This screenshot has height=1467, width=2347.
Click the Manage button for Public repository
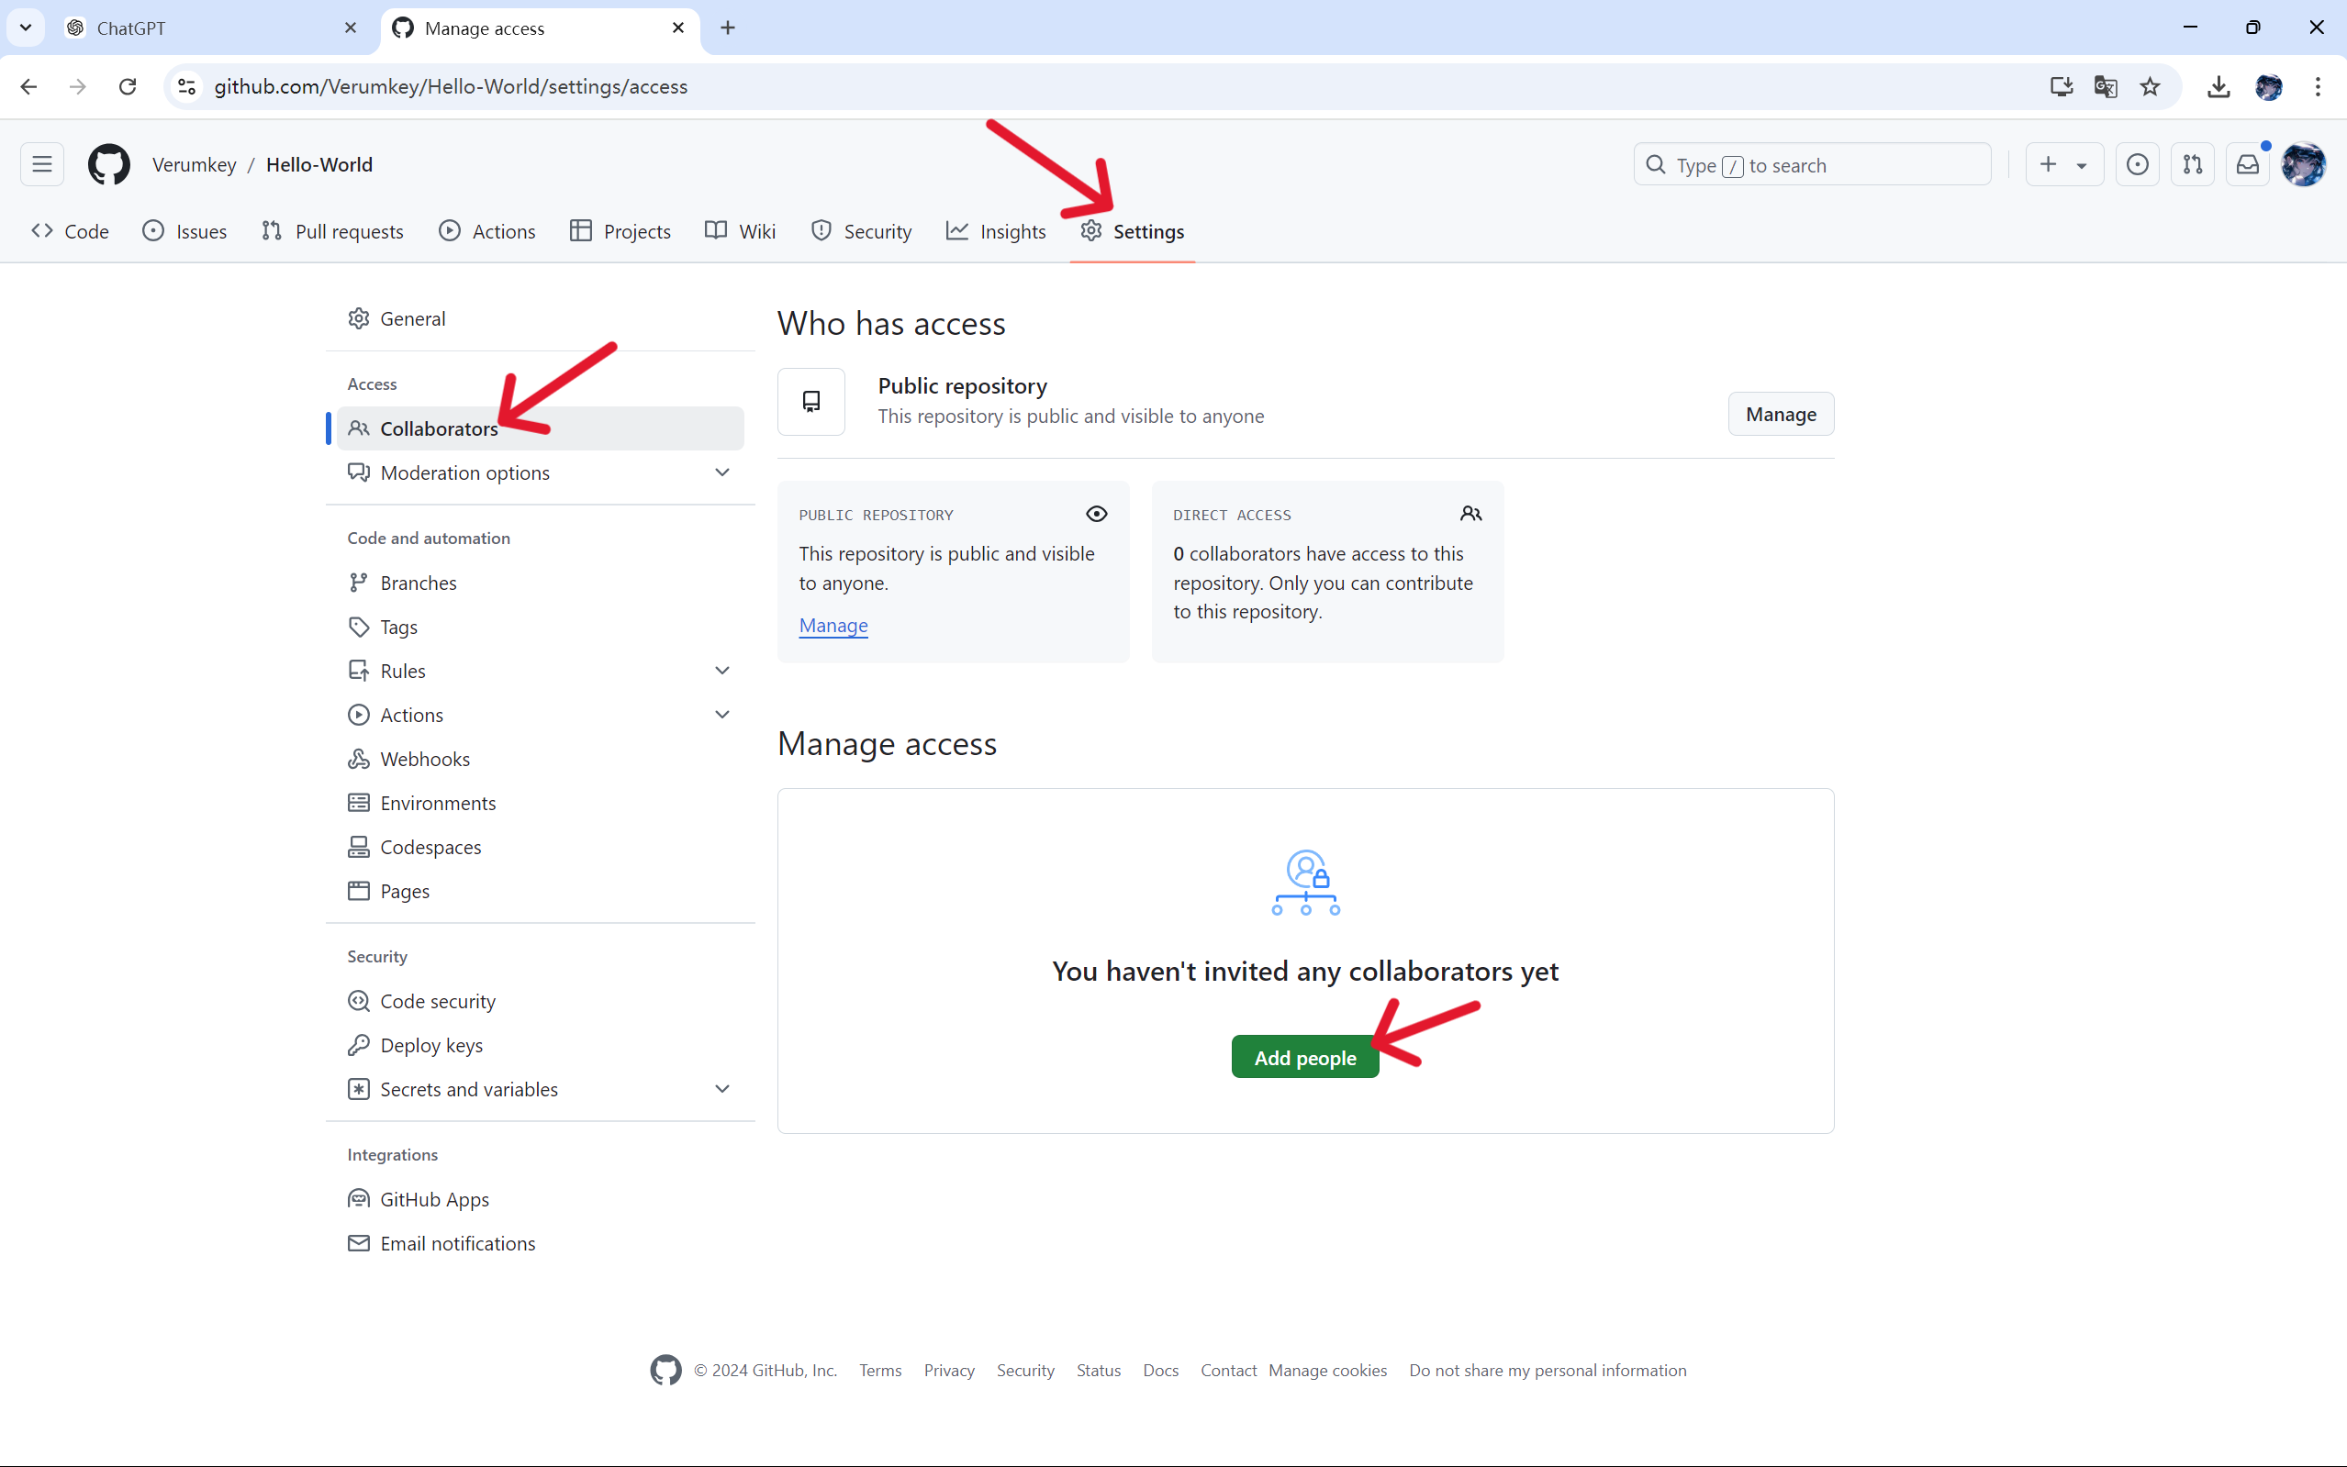[1781, 415]
